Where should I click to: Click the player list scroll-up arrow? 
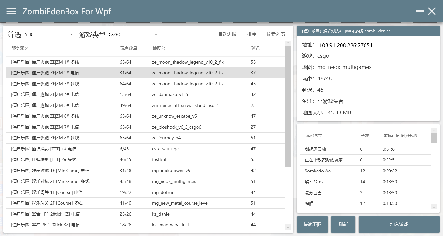434,130
